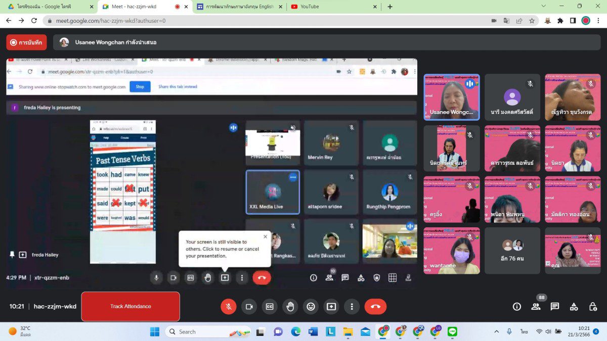Mute microphone in the shared inner Meet bar
This screenshot has width=607, height=341.
point(156,277)
